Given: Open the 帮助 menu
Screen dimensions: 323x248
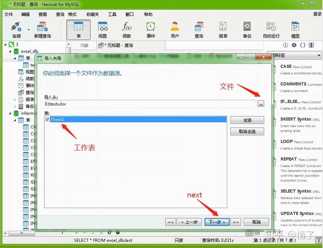Looking at the screenshot, I should click(148, 14).
